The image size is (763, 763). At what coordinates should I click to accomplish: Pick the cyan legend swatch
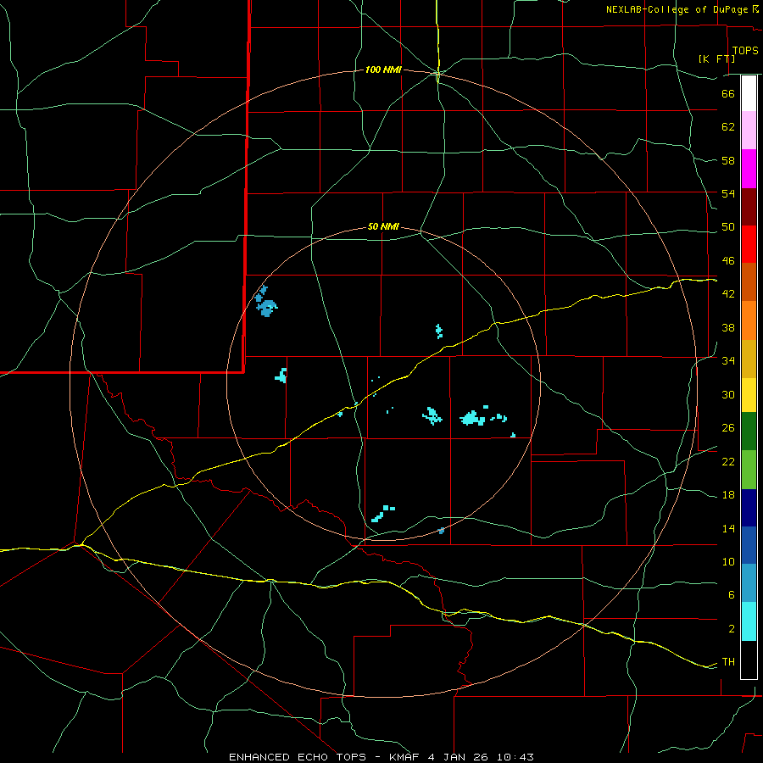(749, 622)
